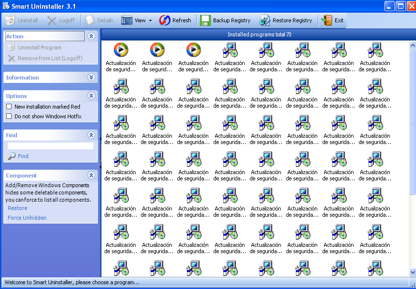Select the Action panel header
The width and height of the screenshot is (416, 289).
coord(45,36)
